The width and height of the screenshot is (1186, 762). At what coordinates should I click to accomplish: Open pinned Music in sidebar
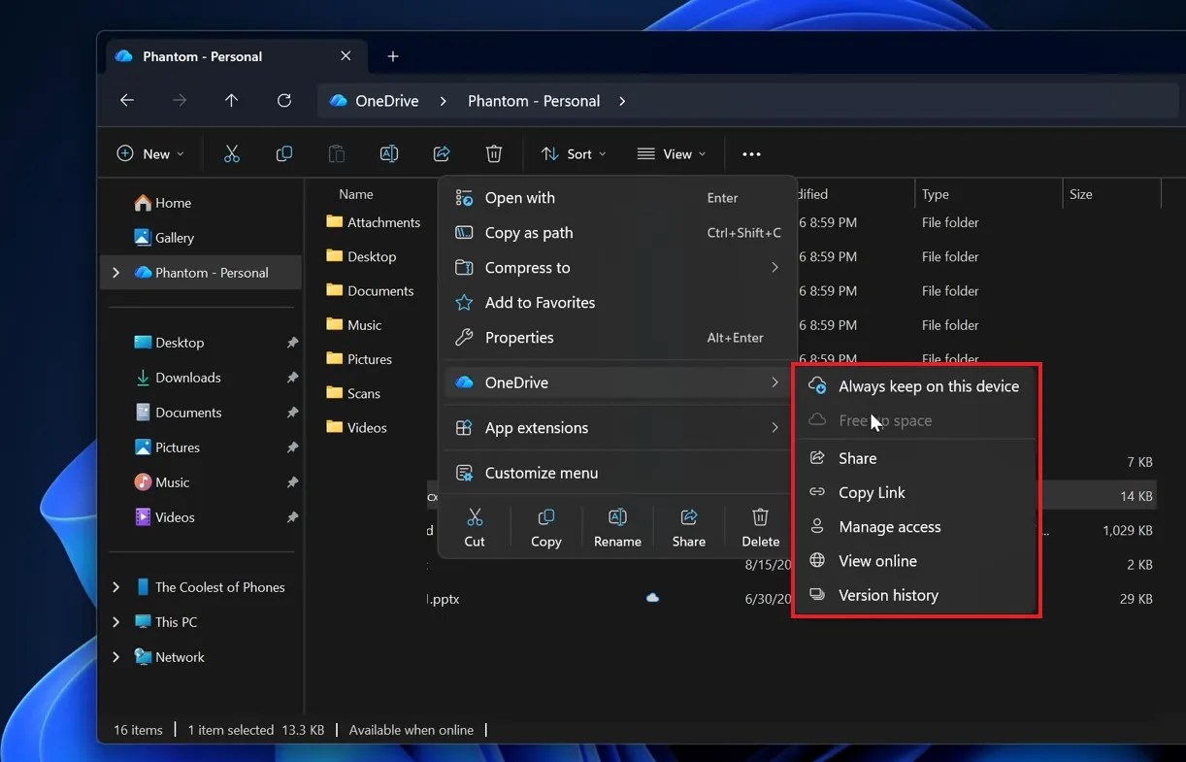[162, 482]
